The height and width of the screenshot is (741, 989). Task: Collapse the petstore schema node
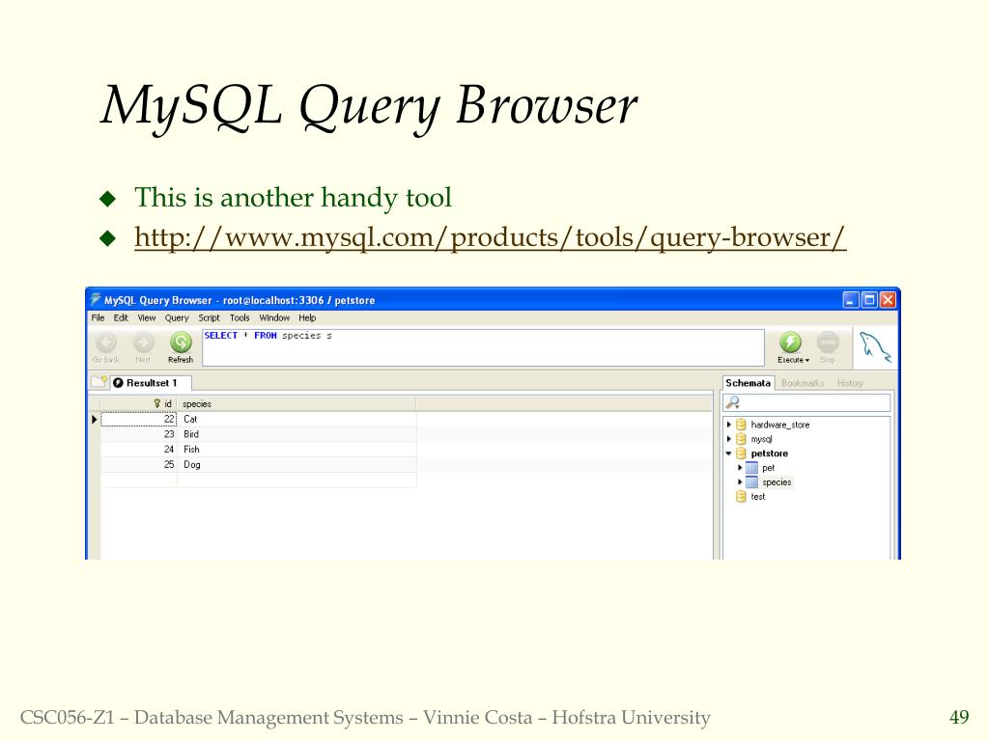click(729, 453)
